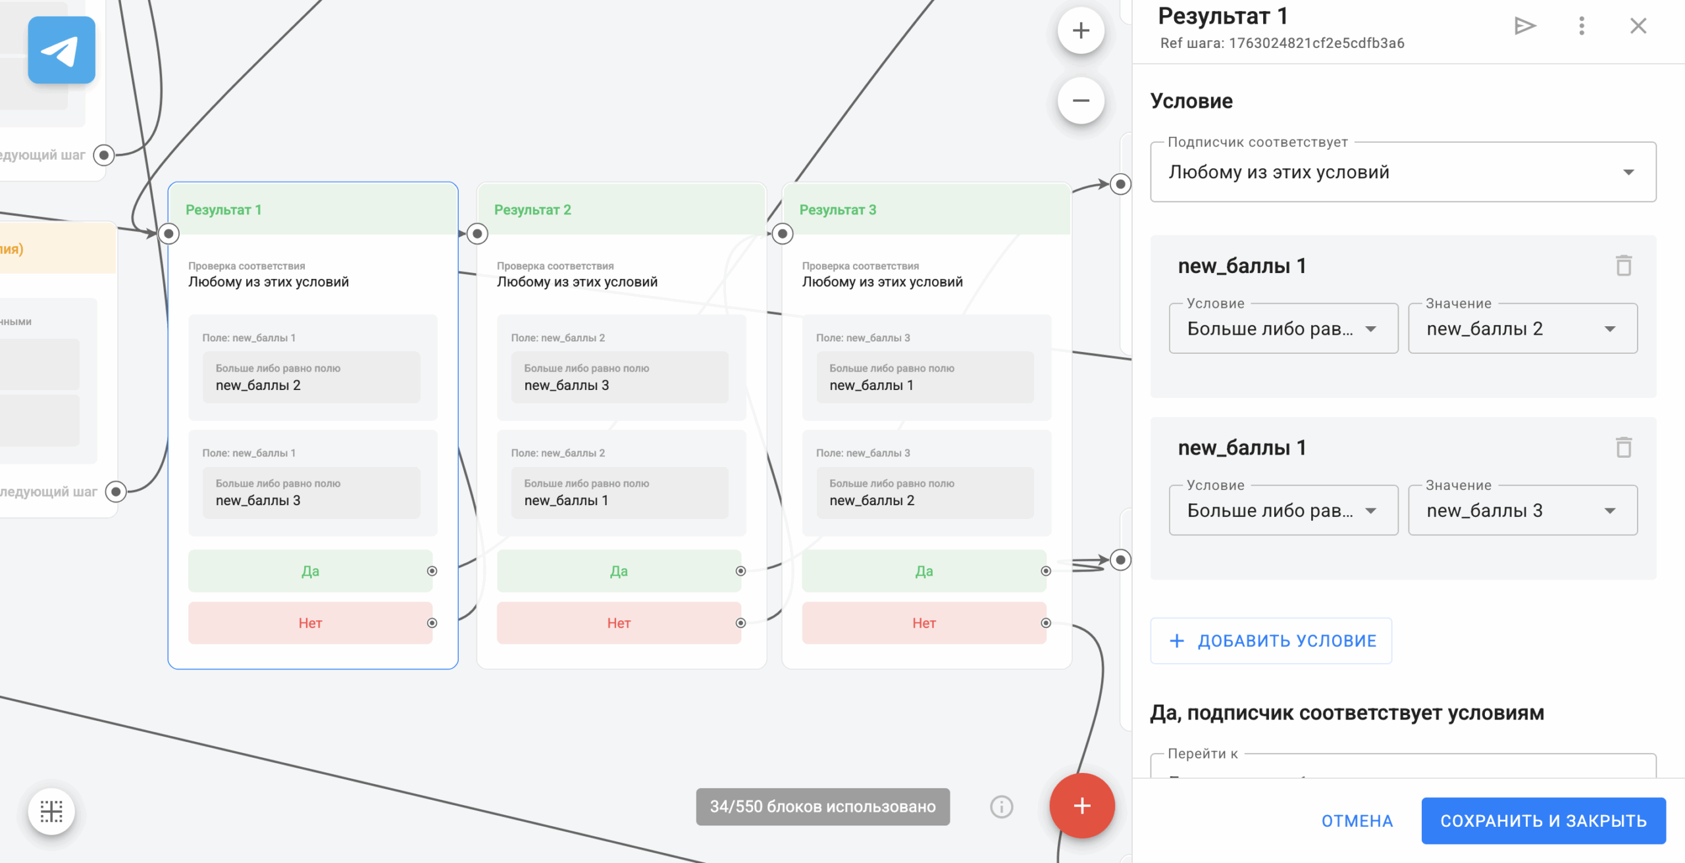The width and height of the screenshot is (1685, 863).
Task: Click СОХРАНИТЬ И ЗАКРЫТЬ button
Action: point(1543,820)
